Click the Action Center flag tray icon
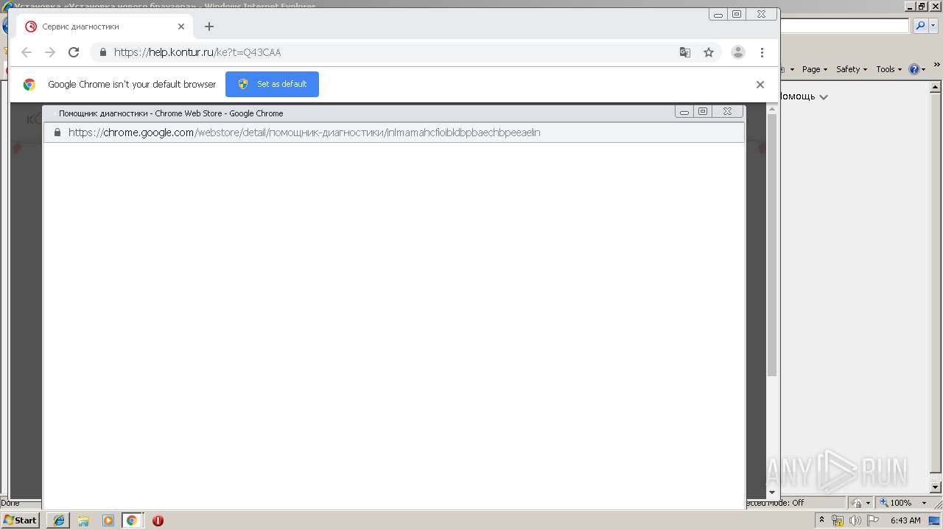Viewport: 943px width, 530px height. pyautogui.click(x=872, y=520)
